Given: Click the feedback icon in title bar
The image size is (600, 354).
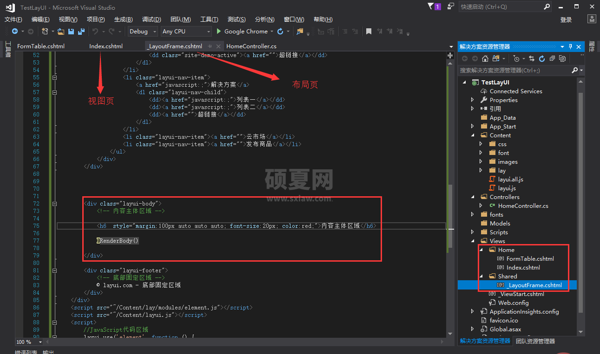Looking at the screenshot, I should coord(451,6).
